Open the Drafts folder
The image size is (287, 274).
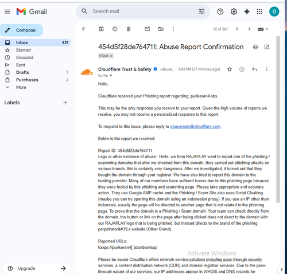(22, 72)
